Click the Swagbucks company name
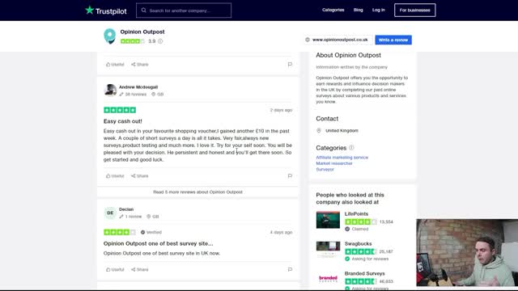Screen dimensions: 518x291 [x=358, y=243]
